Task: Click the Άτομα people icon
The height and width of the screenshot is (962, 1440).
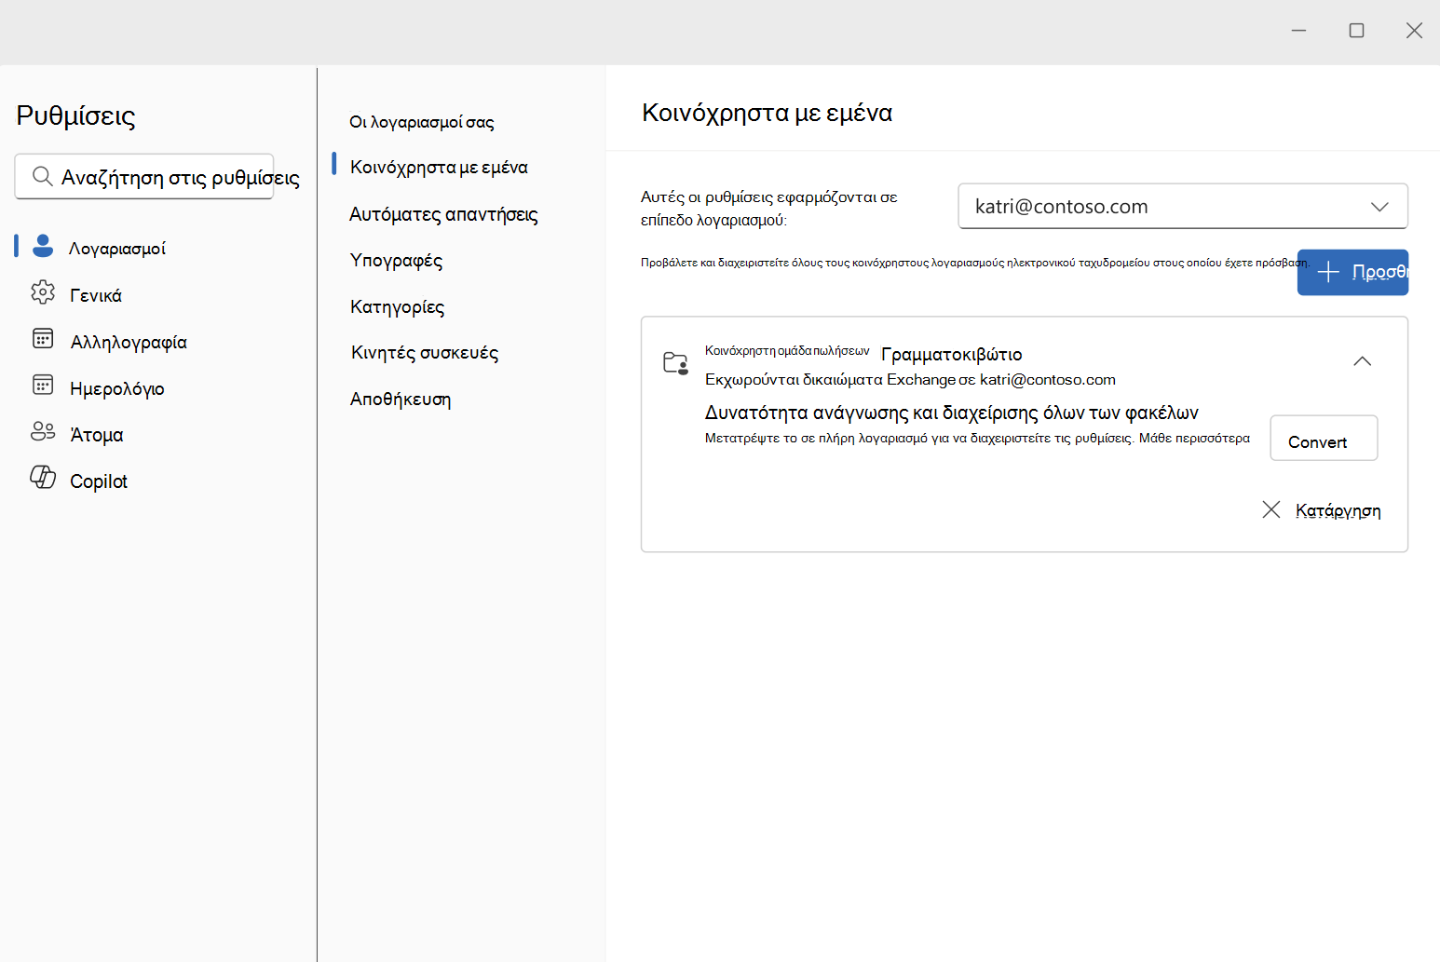Action: click(x=43, y=431)
